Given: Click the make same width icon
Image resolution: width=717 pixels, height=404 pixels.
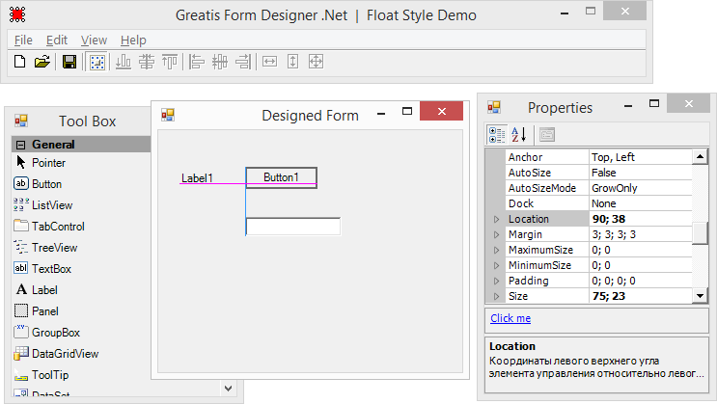Looking at the screenshot, I should pos(270,62).
